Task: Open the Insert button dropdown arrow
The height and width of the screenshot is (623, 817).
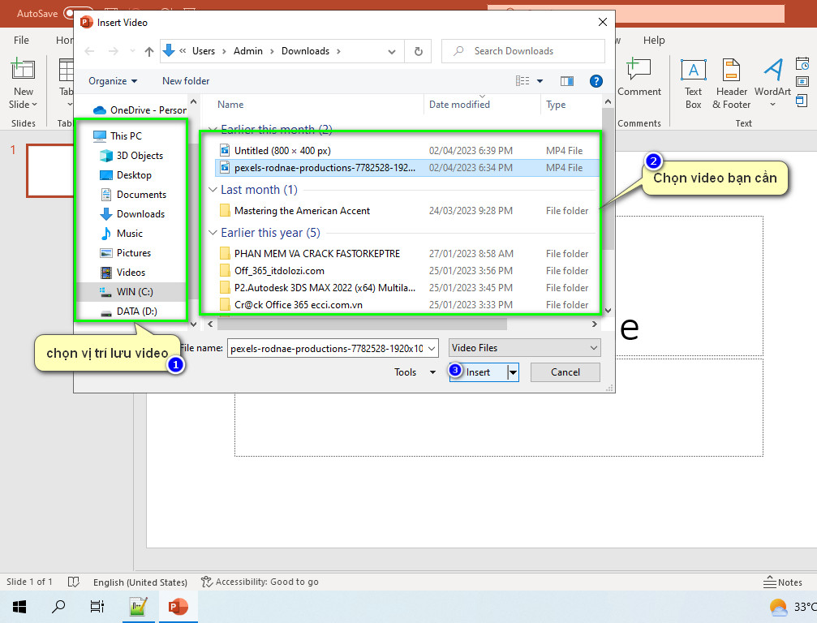Action: (x=514, y=372)
